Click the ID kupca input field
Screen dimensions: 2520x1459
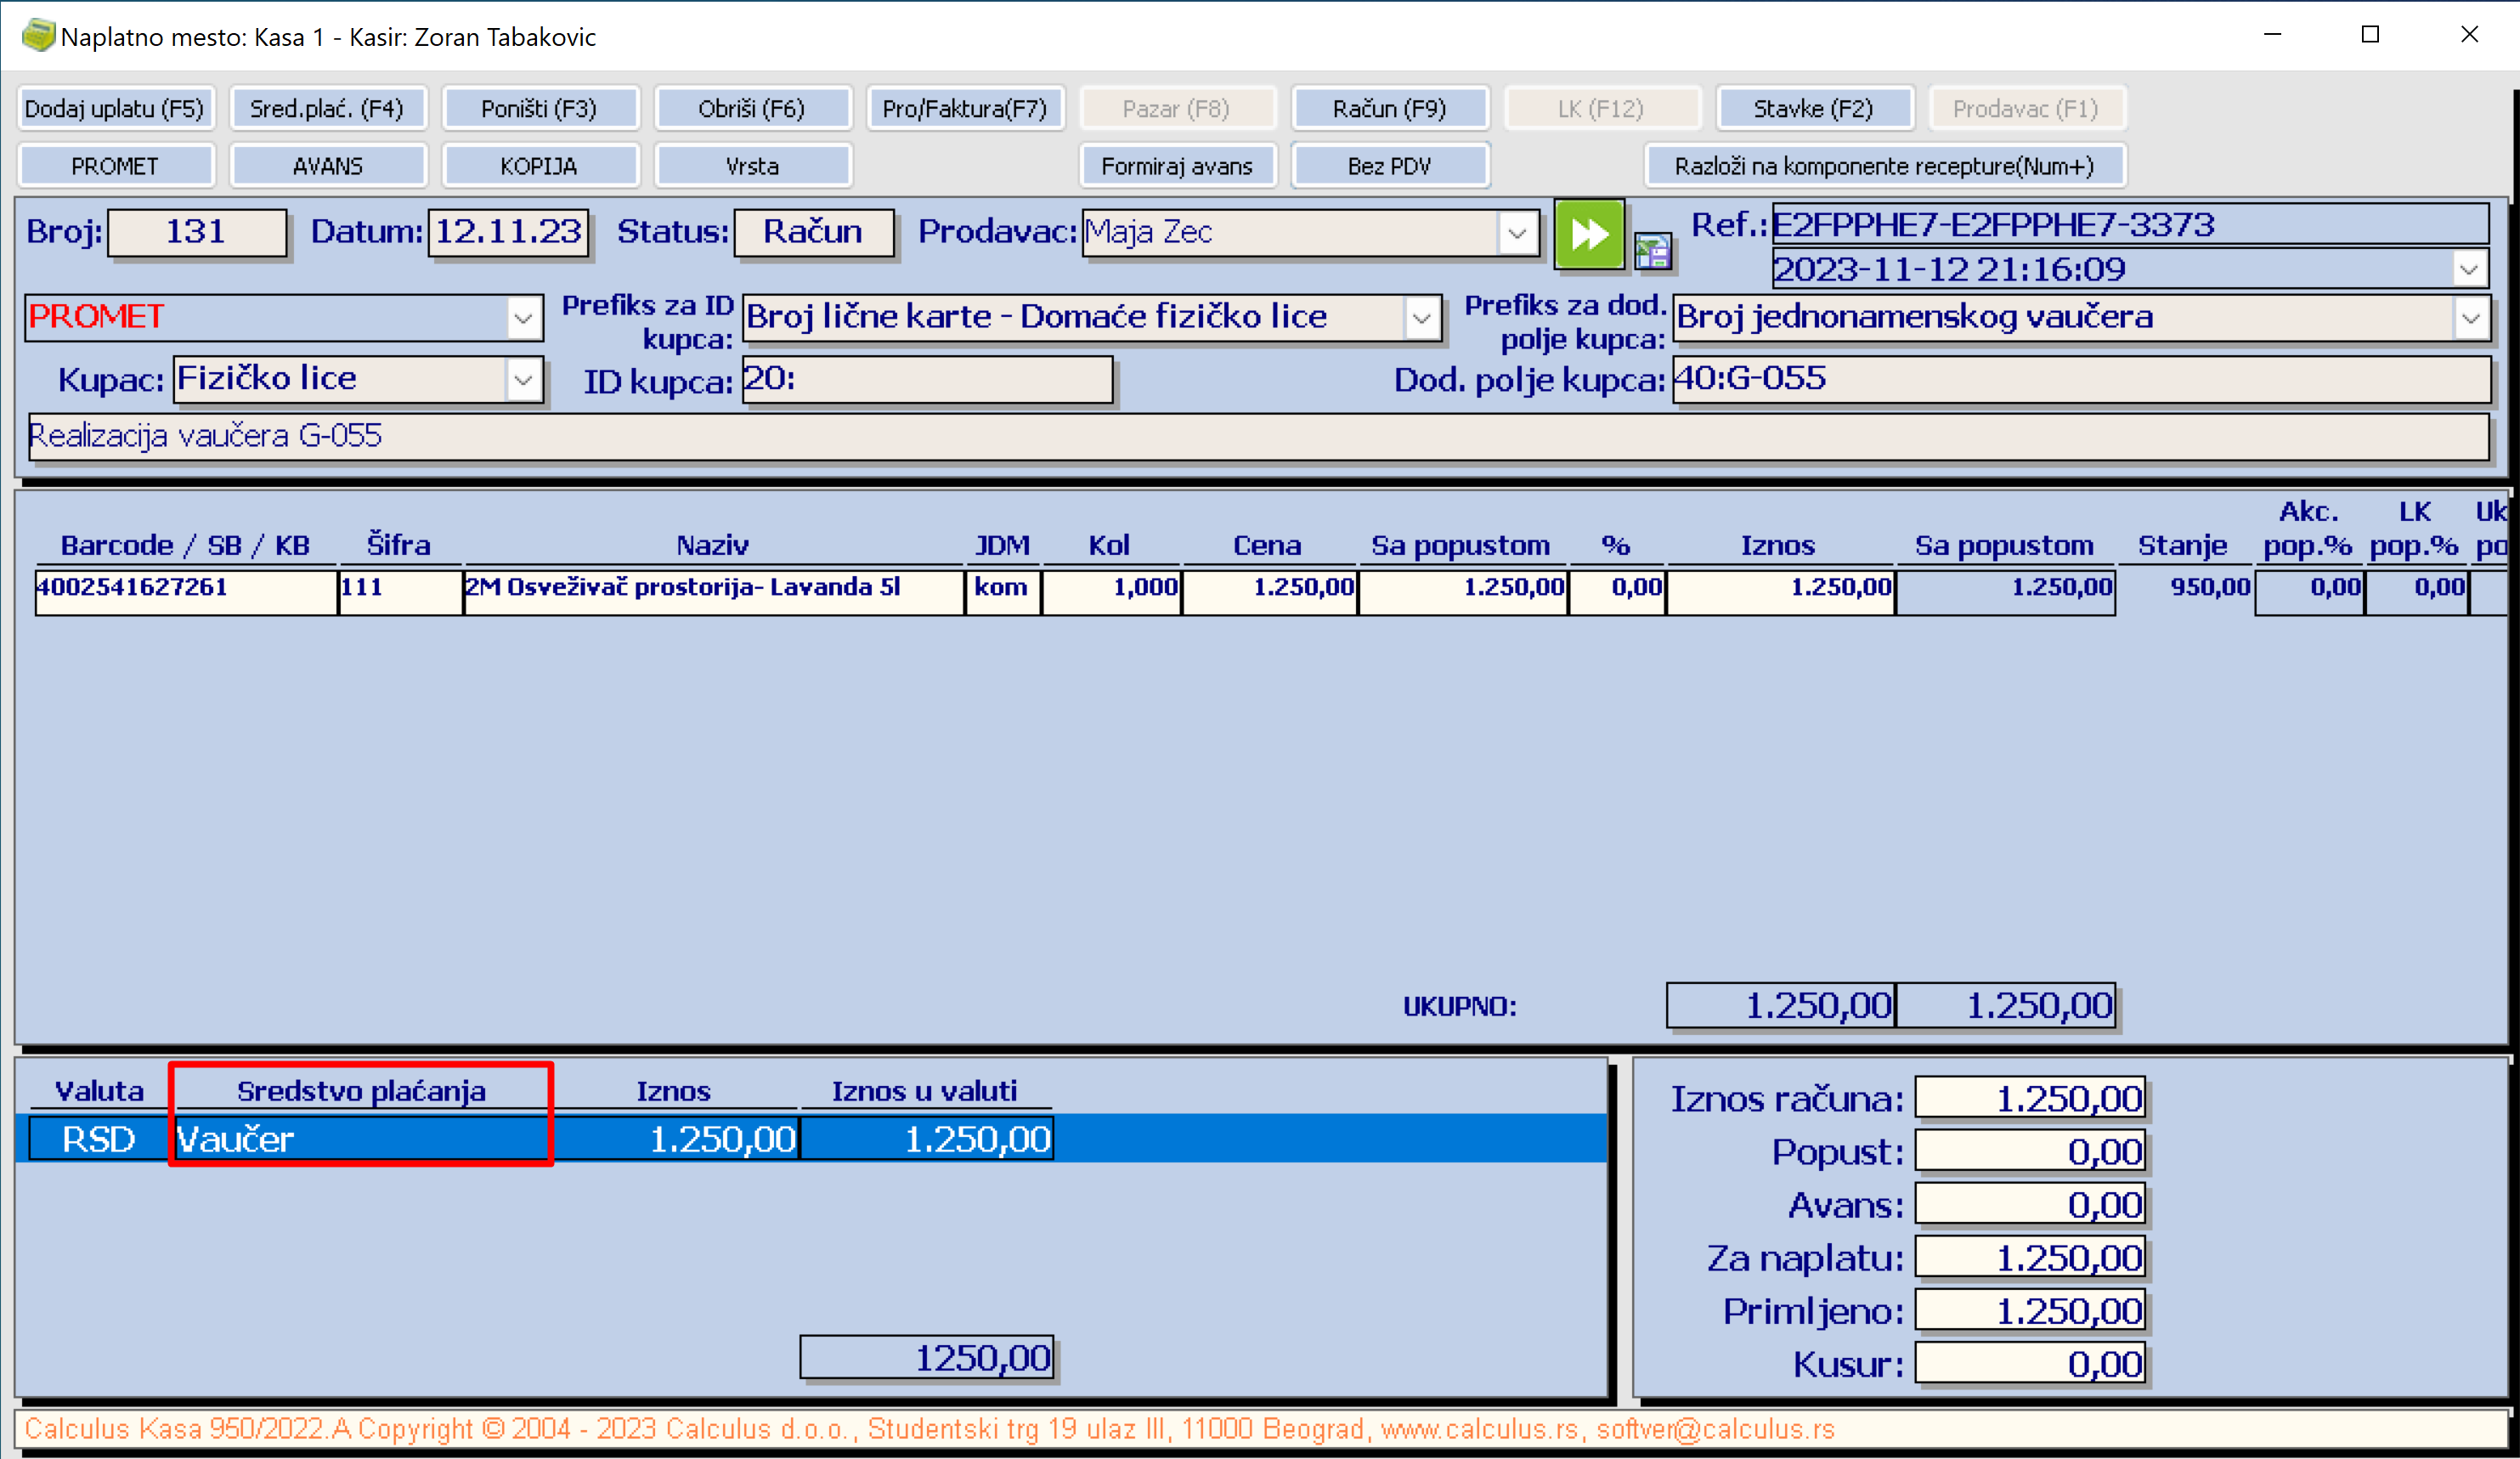click(x=927, y=380)
